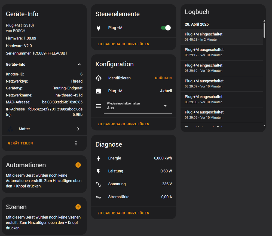The width and height of the screenshot is (272, 236).
Task: Click the firmware update icon for Plug +M
Action: pyautogui.click(x=99, y=91)
